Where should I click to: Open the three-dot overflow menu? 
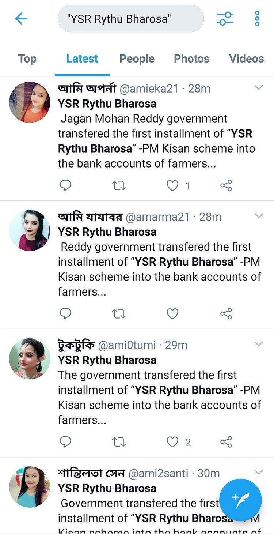pos(257,19)
